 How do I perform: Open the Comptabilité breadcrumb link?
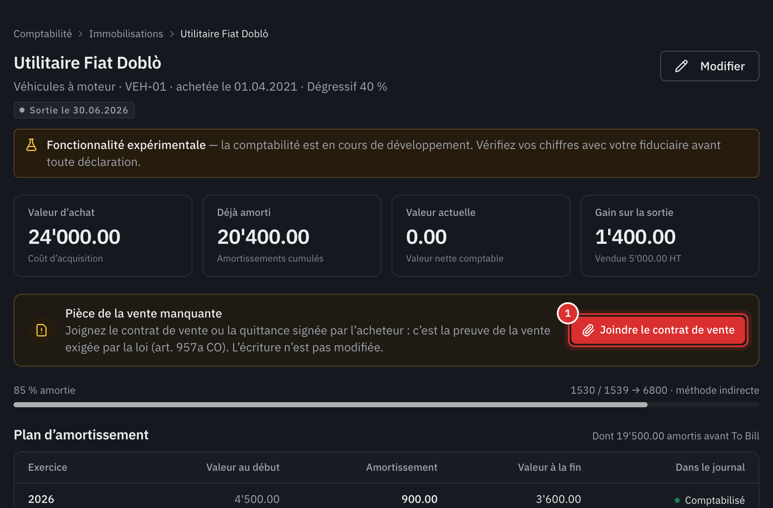[x=43, y=34]
